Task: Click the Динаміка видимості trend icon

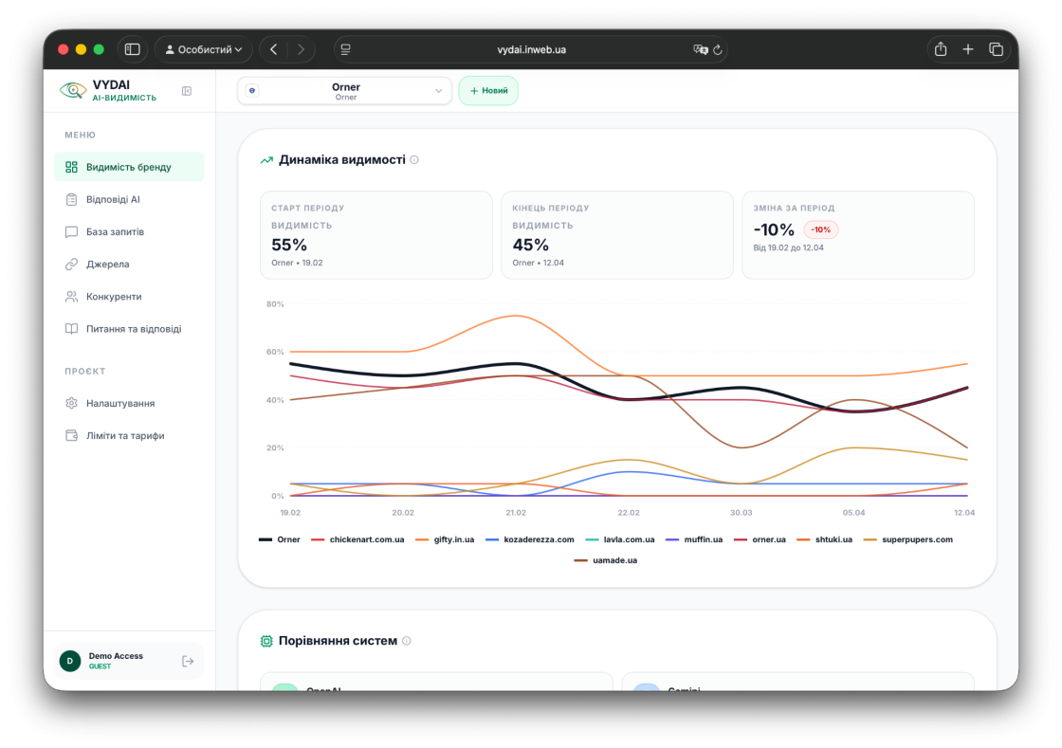Action: pyautogui.click(x=266, y=160)
